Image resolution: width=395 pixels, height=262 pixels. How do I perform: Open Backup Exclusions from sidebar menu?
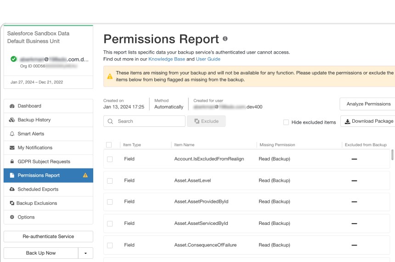click(x=37, y=203)
